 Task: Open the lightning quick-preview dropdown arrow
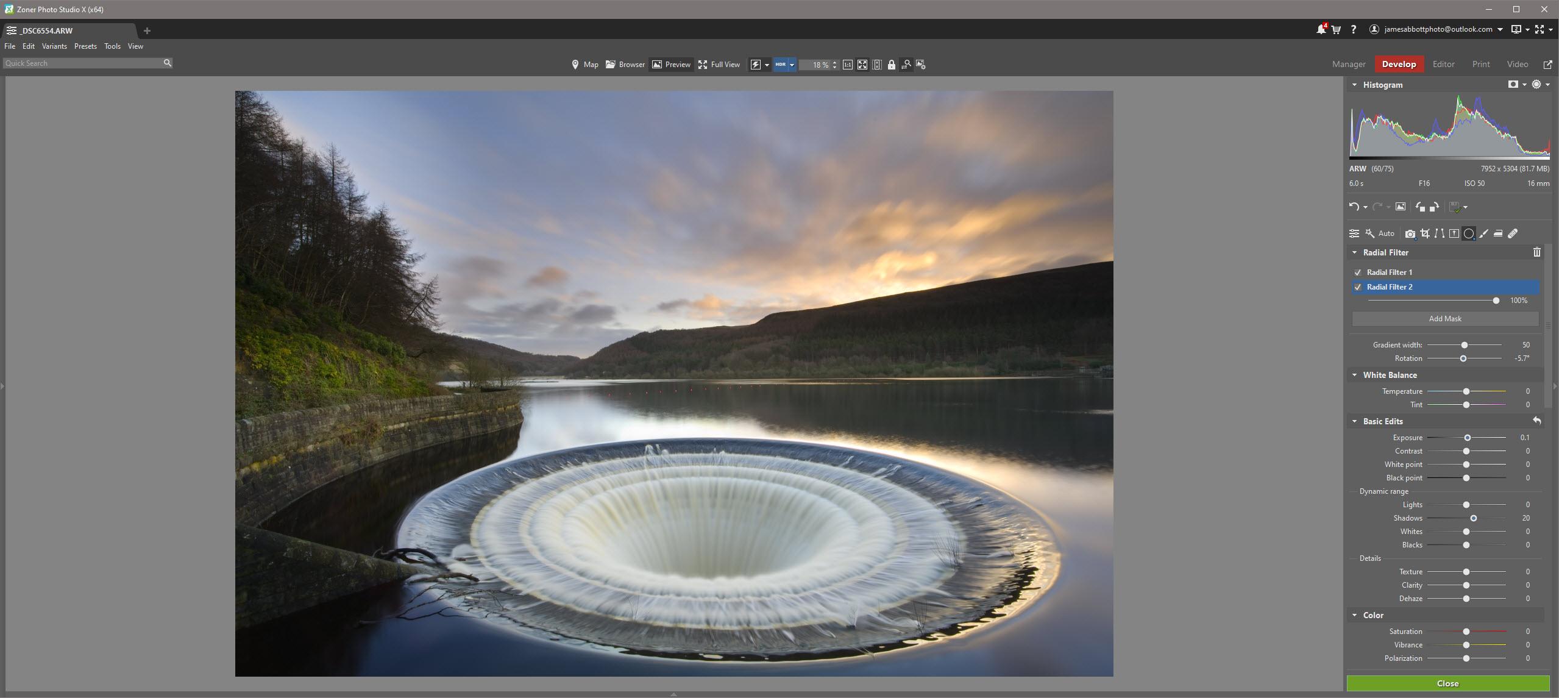[767, 65]
